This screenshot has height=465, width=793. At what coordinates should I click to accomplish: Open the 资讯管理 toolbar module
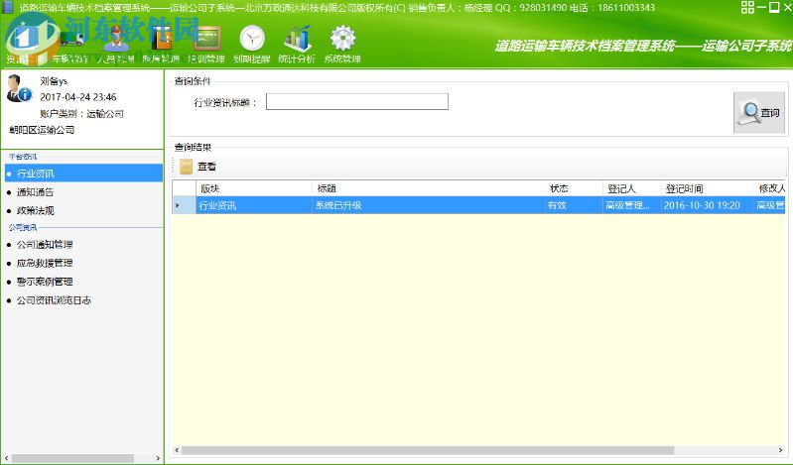[25, 45]
